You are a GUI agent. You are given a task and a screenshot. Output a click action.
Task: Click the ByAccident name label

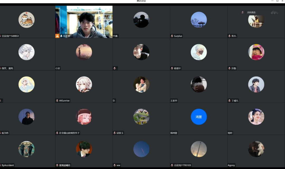(x=8, y=165)
